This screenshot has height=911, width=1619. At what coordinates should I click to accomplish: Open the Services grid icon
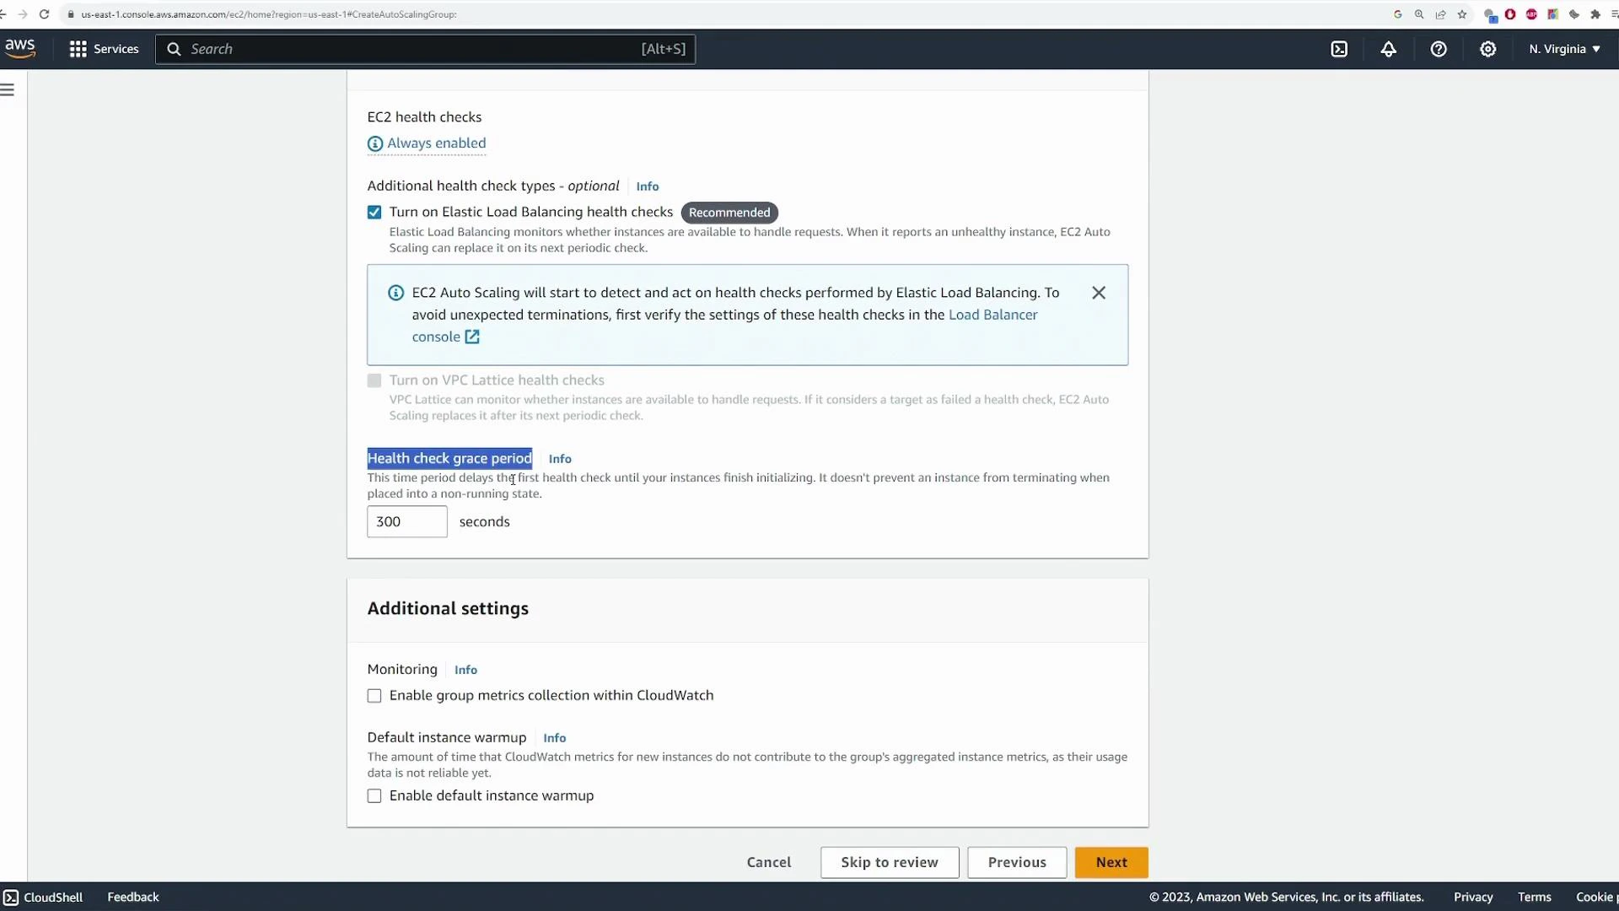78,49
